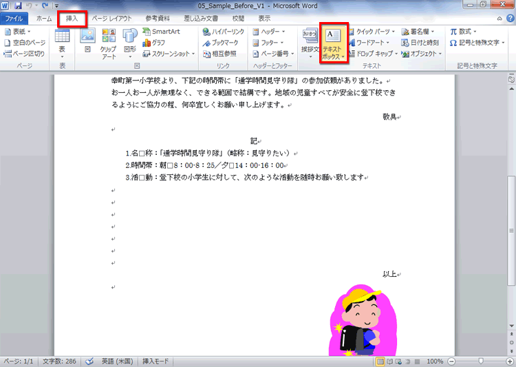This screenshot has height=367, width=516.
Task: Switch to the 校閲 tab
Action: pos(238,19)
